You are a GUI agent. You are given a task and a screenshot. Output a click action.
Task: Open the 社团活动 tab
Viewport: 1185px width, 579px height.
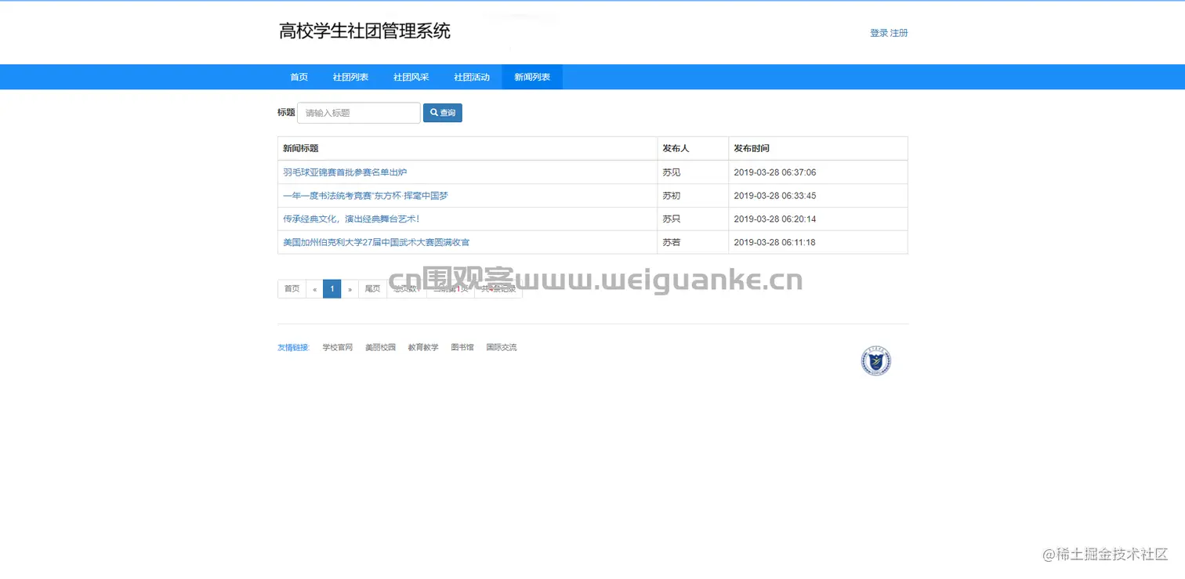(472, 77)
